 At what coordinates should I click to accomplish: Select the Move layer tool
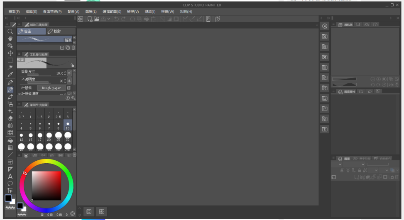pos(10,53)
